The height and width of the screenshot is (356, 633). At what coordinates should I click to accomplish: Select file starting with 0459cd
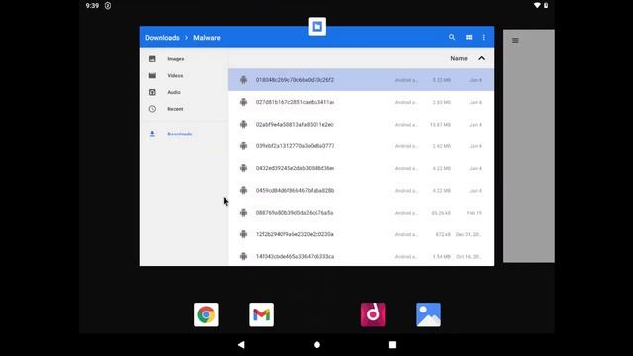click(x=361, y=190)
